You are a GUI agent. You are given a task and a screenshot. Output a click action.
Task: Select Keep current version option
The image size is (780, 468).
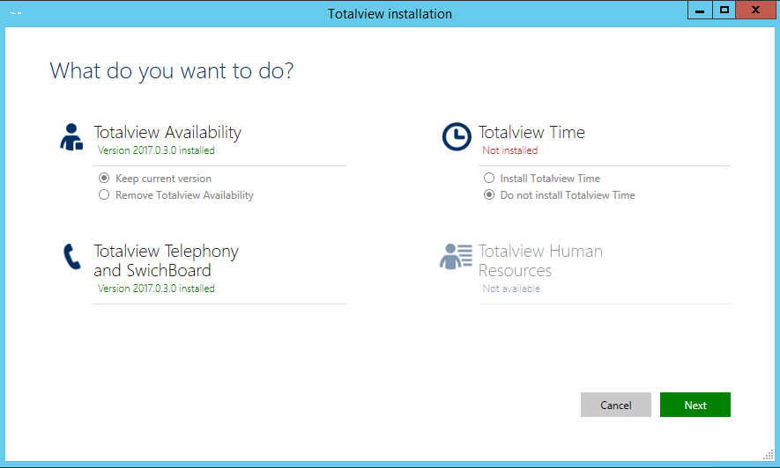point(104,178)
